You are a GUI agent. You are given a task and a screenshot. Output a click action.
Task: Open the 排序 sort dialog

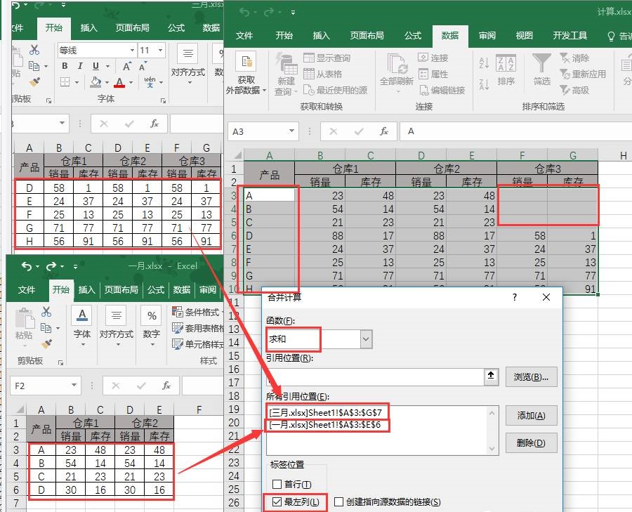click(x=506, y=70)
